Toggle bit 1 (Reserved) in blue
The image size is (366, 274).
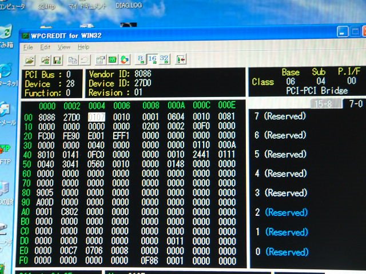[282, 232]
